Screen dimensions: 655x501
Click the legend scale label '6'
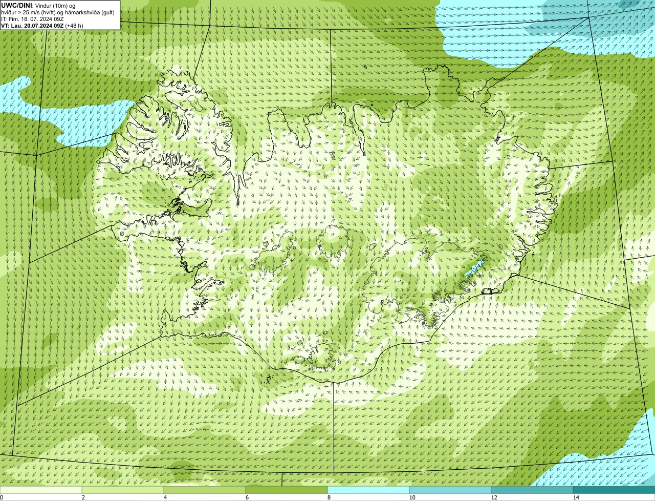[247, 497]
